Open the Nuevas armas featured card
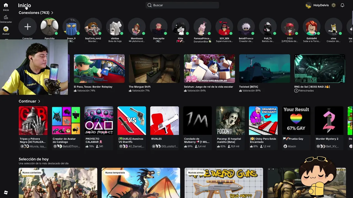The image size is (353, 198). [224, 183]
